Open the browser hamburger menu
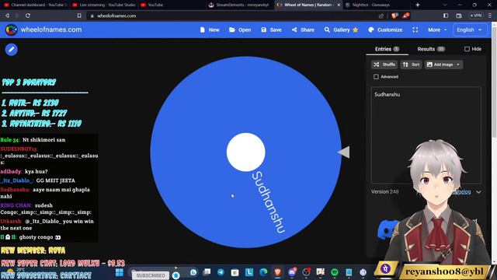The width and height of the screenshot is (497, 280). pyautogui.click(x=490, y=16)
